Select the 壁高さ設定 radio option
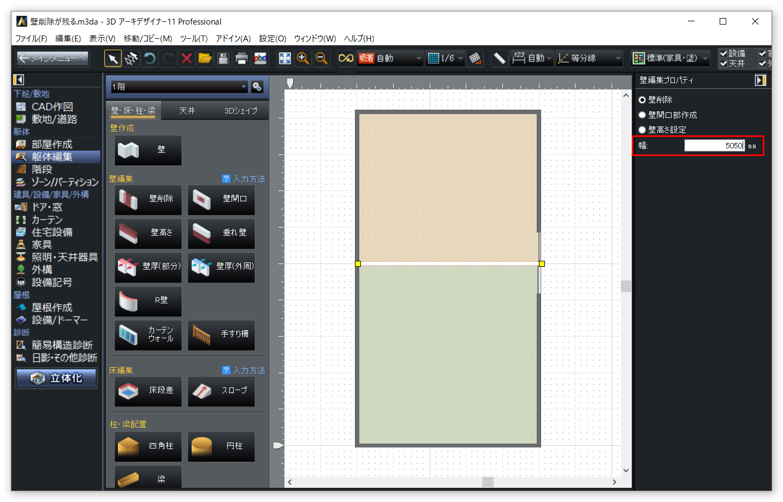Screen dimensions: 783x502 (x=642, y=130)
